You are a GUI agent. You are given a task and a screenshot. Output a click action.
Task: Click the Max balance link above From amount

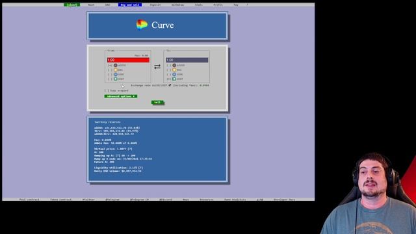coord(141,56)
